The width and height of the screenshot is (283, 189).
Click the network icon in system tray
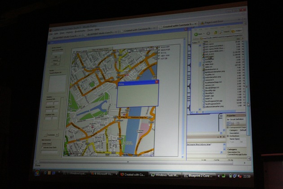pyautogui.click(x=235, y=176)
